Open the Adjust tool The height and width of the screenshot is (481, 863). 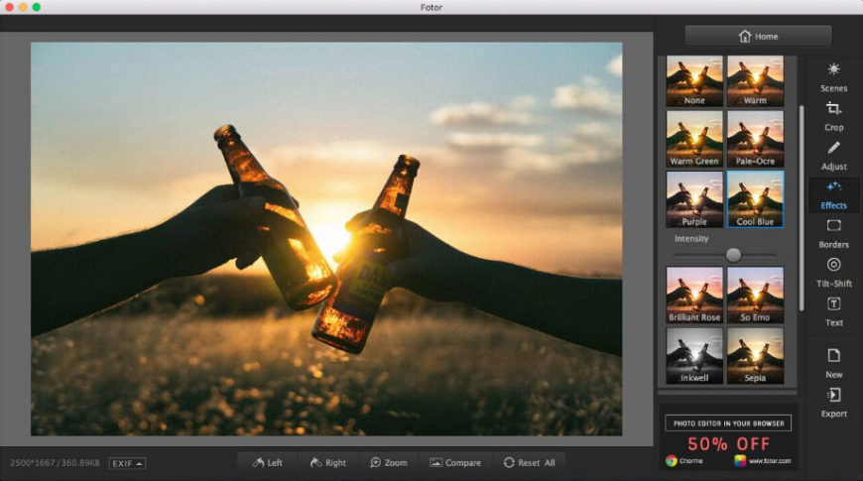pos(833,155)
